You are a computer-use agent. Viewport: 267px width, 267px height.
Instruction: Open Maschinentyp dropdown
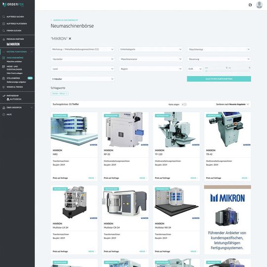[219, 49]
